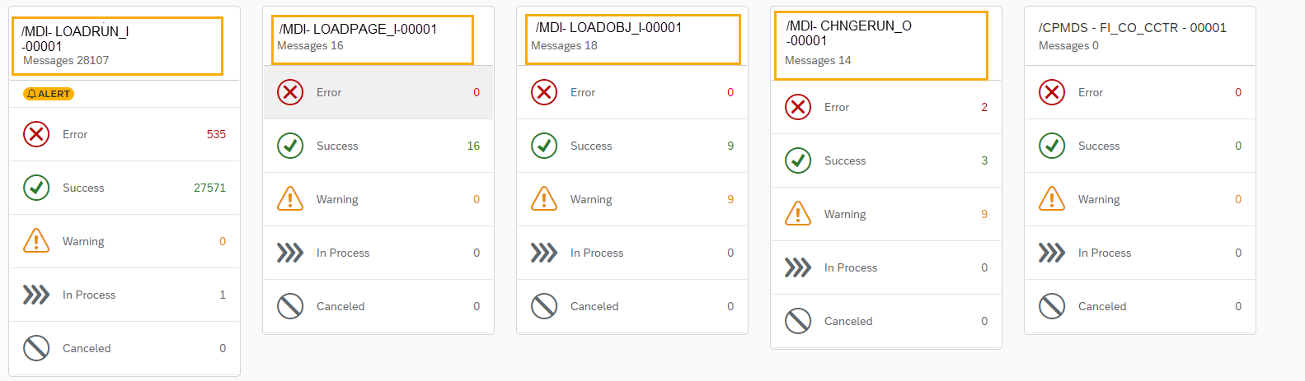This screenshot has width=1305, height=381.
Task: Click the ALERT badge on LOADRUN_I card
Action: click(49, 94)
